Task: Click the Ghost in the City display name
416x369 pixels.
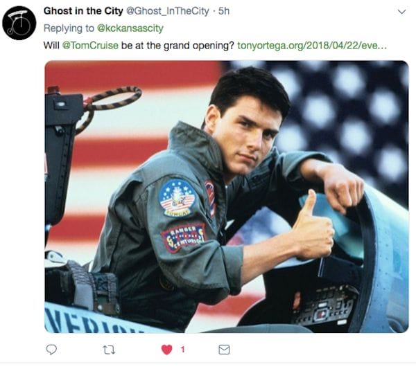Action: [83, 11]
